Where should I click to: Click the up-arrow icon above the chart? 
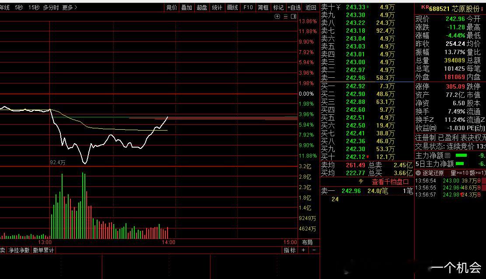[277, 17]
